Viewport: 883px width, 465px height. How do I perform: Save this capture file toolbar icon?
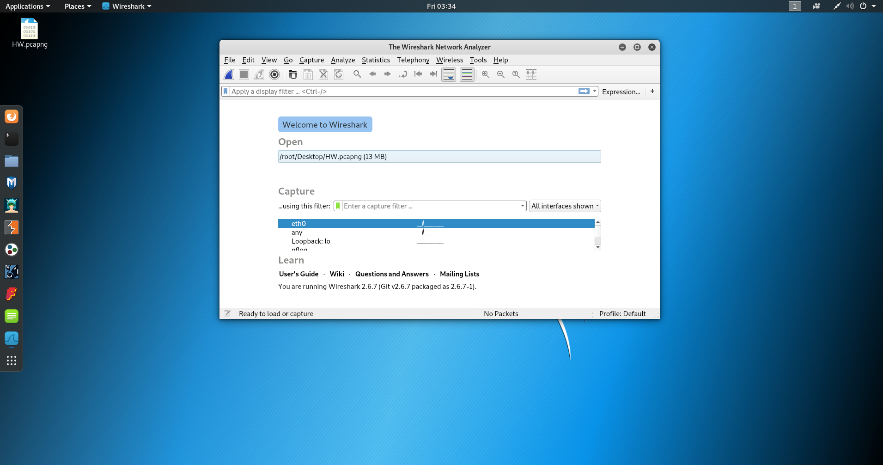(308, 74)
